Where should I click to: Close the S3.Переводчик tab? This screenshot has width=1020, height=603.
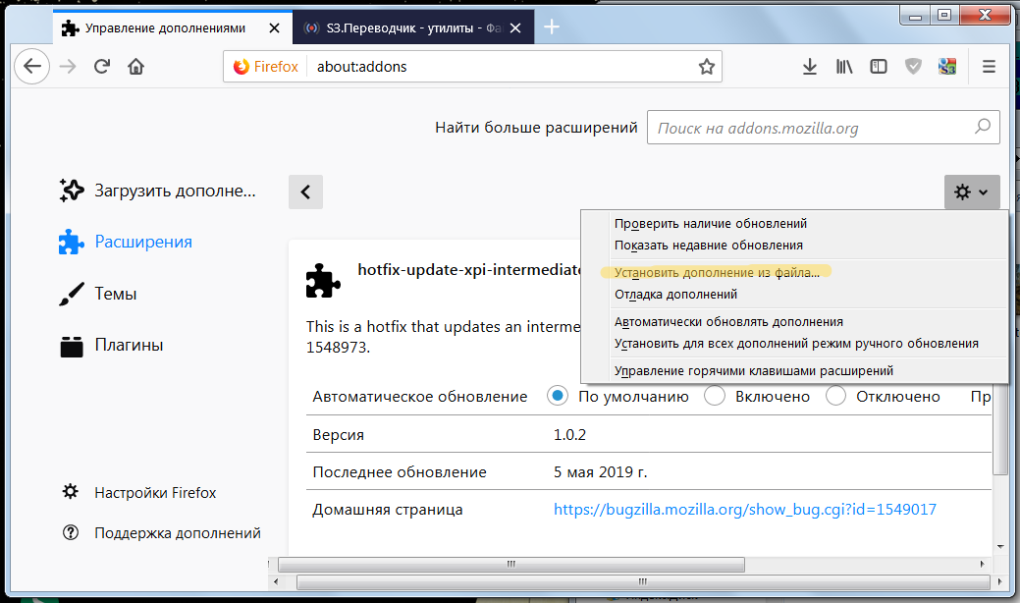tap(515, 27)
